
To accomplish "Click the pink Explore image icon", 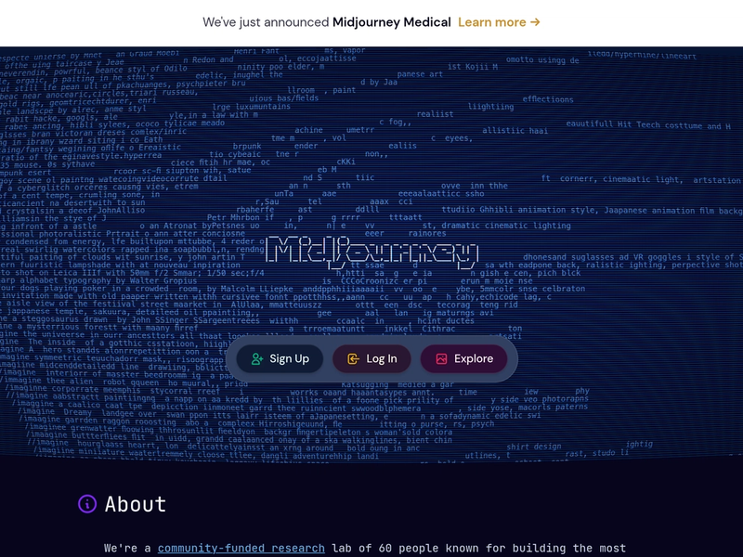I will pos(441,359).
